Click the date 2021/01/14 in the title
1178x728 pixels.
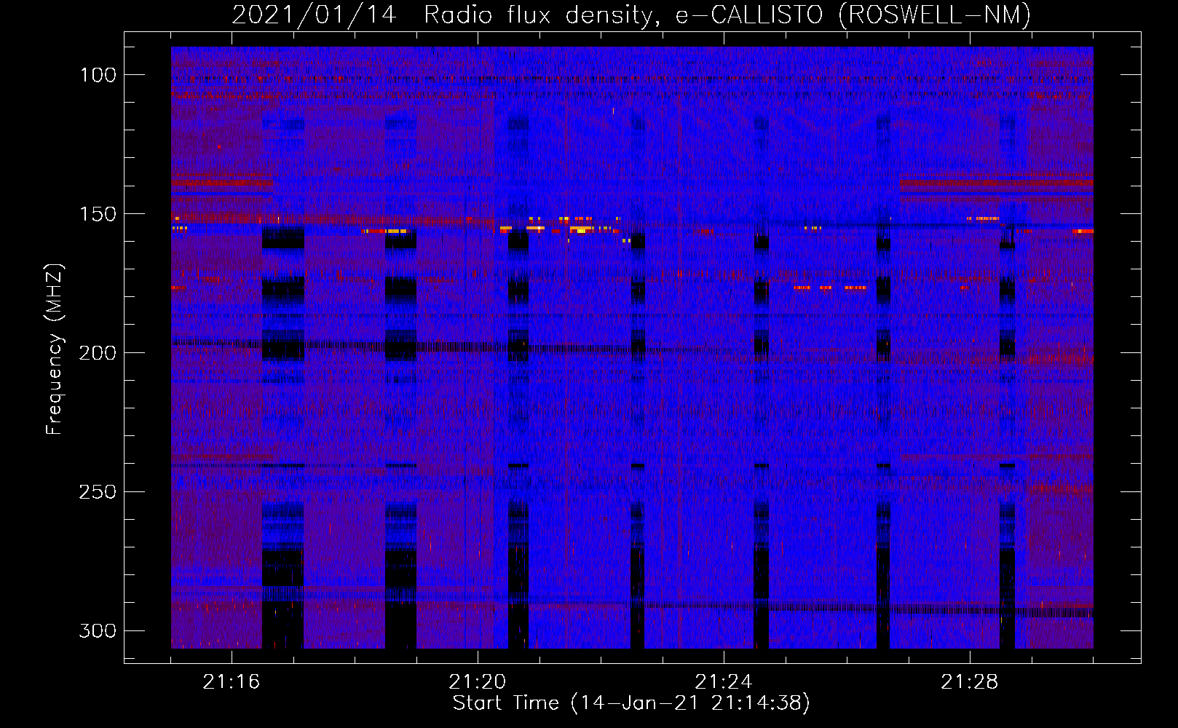coord(315,15)
